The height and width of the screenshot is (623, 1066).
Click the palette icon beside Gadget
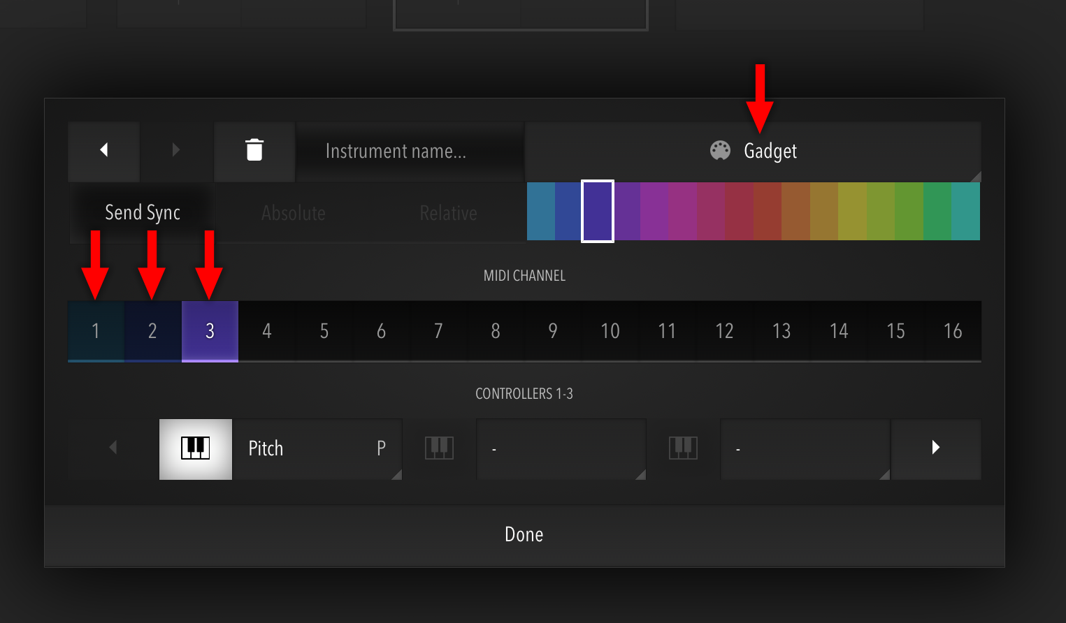tap(720, 151)
